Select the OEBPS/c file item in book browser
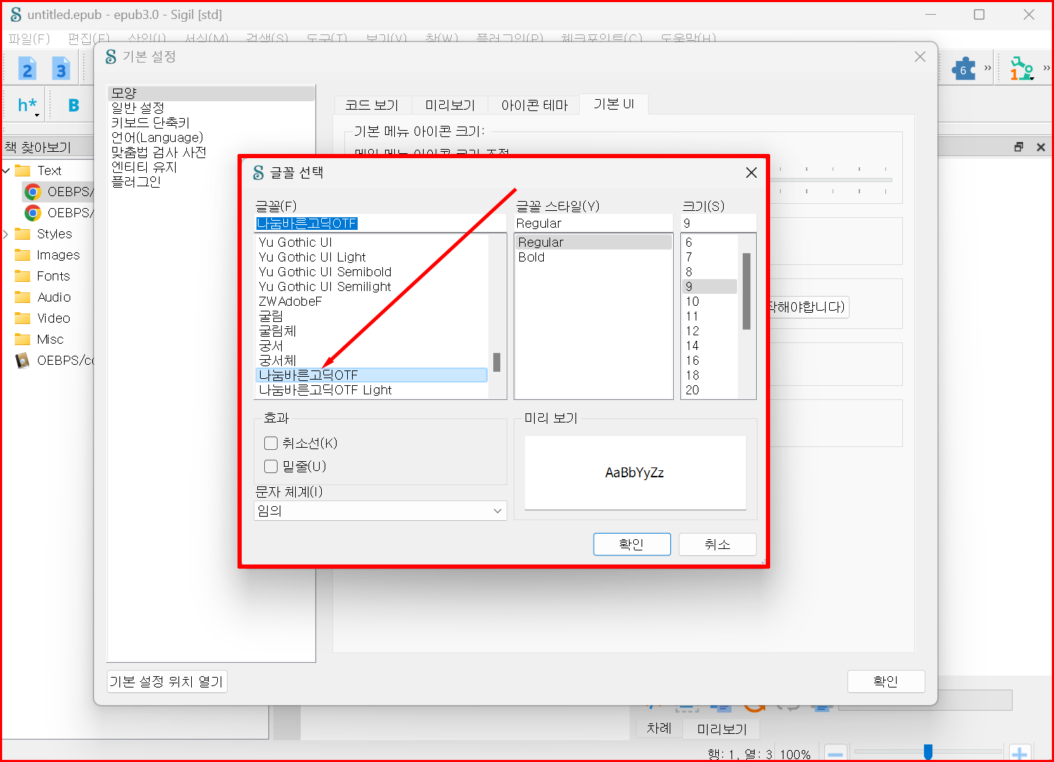Viewport: 1054px width, 762px height. pyautogui.click(x=65, y=361)
